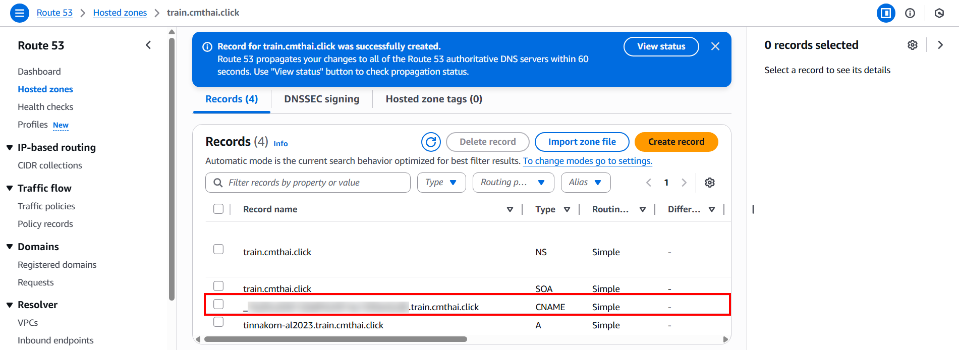Open Dashboard in the sidebar
The image size is (959, 350).
point(39,72)
